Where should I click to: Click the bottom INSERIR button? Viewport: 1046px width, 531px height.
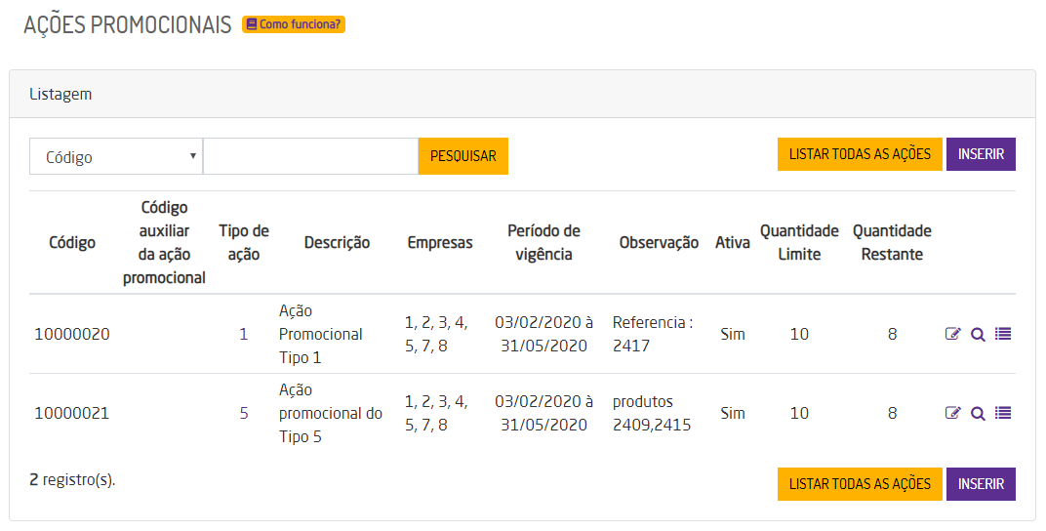pyautogui.click(x=981, y=484)
